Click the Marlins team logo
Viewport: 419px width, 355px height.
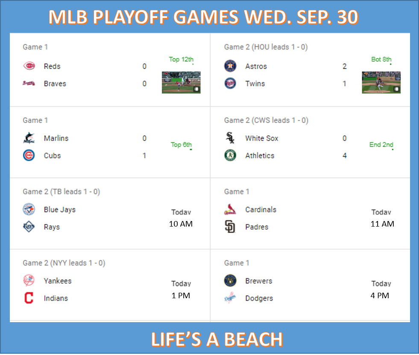coord(29,138)
